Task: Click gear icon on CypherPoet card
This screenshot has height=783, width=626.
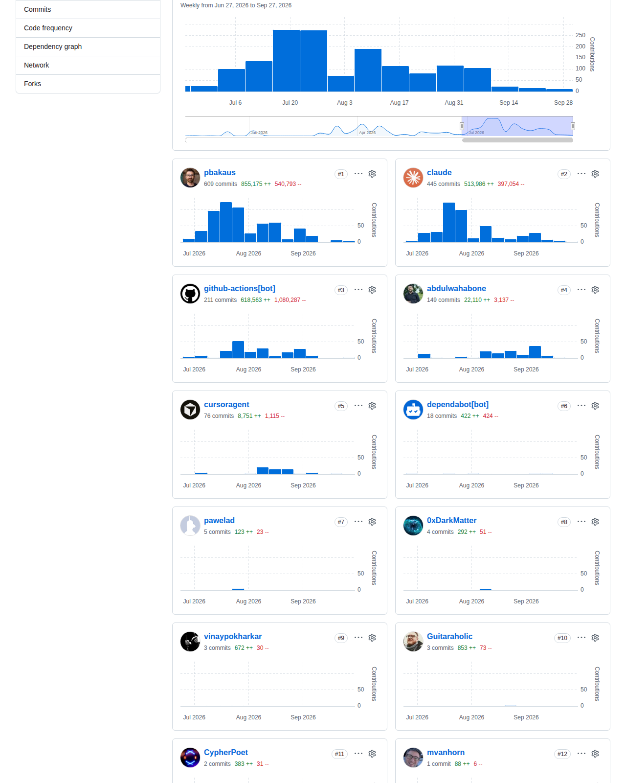Action: click(372, 754)
